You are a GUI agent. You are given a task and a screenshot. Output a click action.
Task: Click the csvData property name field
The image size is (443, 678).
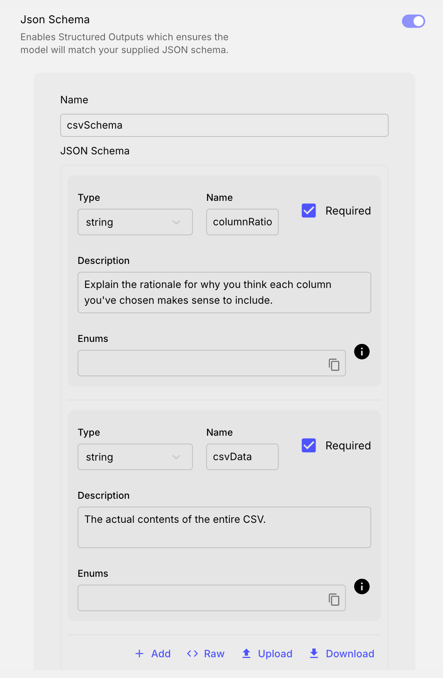pos(242,457)
